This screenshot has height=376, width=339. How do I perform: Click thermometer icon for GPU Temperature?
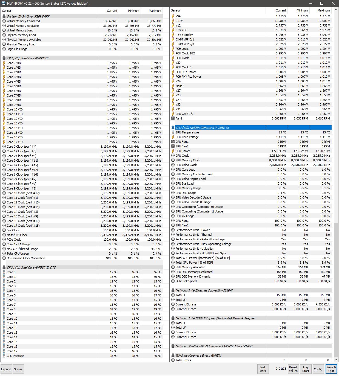click(x=173, y=132)
